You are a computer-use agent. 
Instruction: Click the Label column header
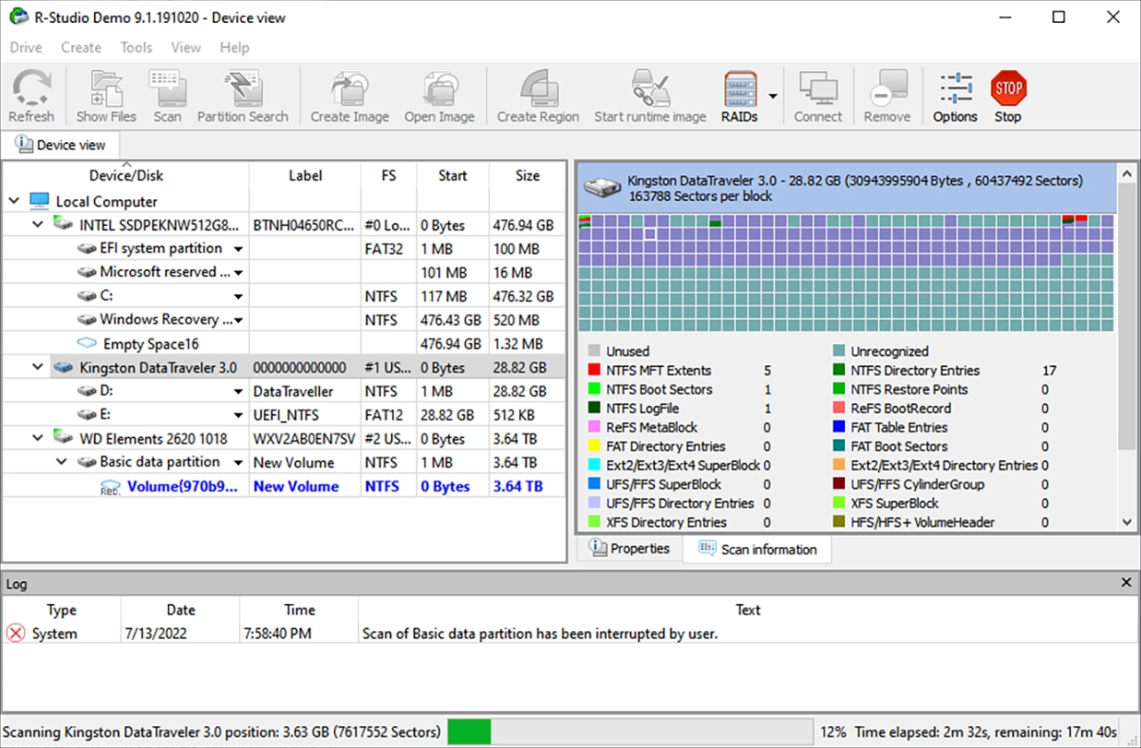305,175
